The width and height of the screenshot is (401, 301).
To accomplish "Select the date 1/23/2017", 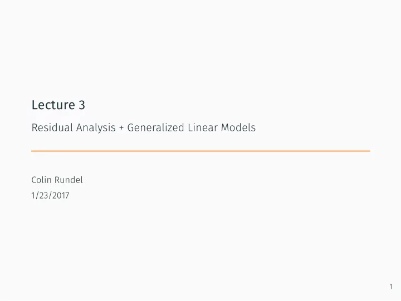I will tap(50, 195).
